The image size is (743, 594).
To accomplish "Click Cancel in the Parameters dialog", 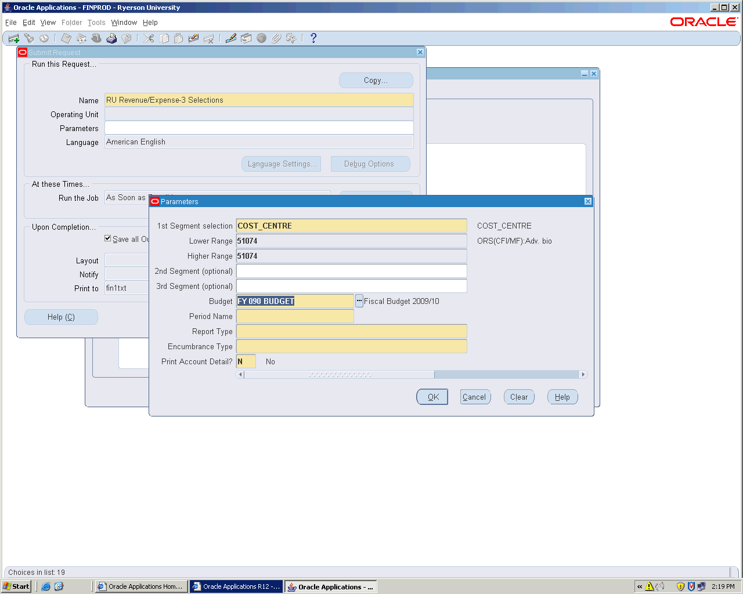I will [x=474, y=397].
